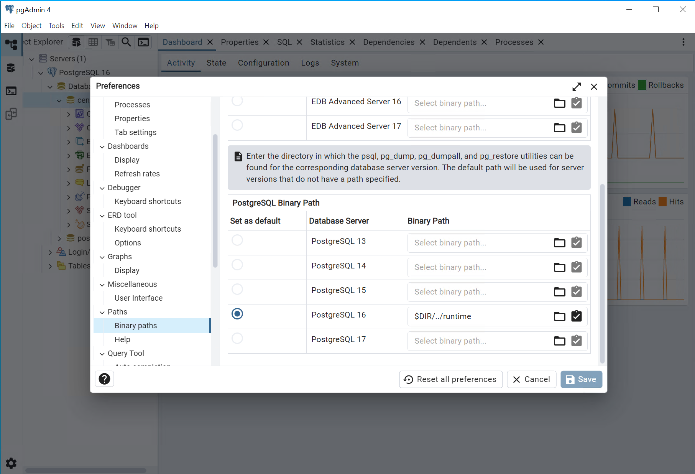Open file browser for PostgreSQL 13 path
Screen dimensions: 695x474
(559, 243)
